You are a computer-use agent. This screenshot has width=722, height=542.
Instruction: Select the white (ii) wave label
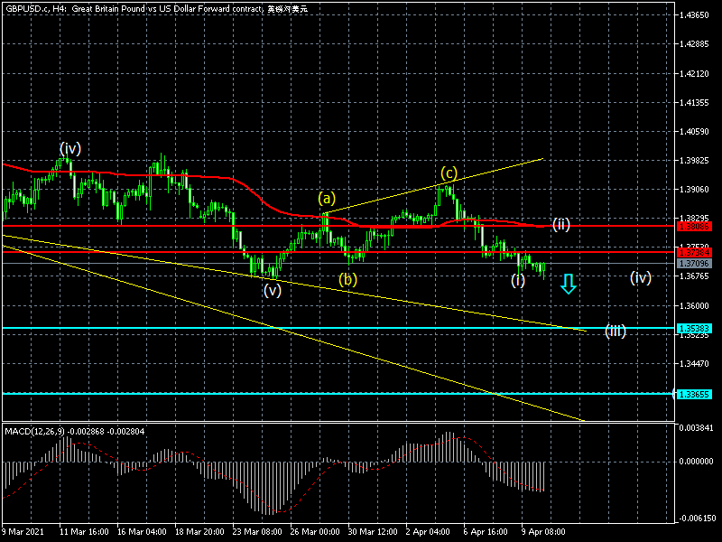[561, 224]
